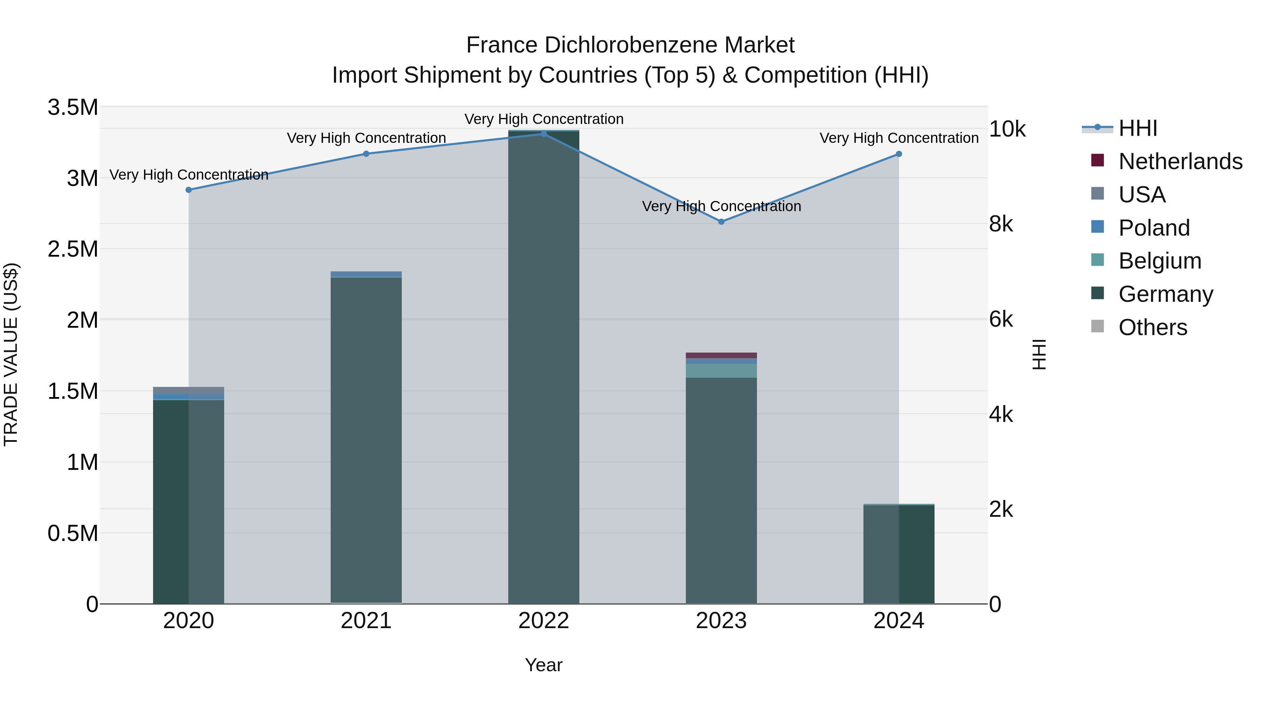Click the 3M y-axis tick label
Screen dimensions: 1261x709
pos(82,178)
